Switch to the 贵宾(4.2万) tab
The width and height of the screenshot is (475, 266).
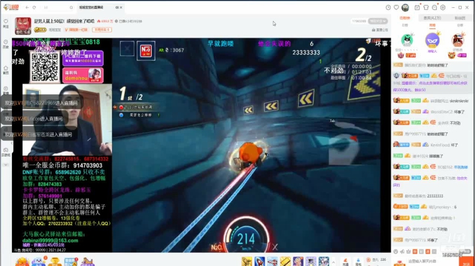pos(432,18)
